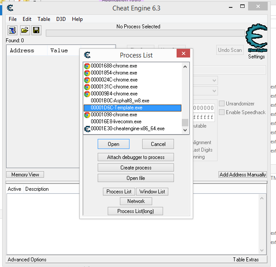Viewport: 276px width, 267px height.
Task: Select 00001E30-cheatengine-x86_64.exe process
Action: pyautogui.click(x=133, y=128)
